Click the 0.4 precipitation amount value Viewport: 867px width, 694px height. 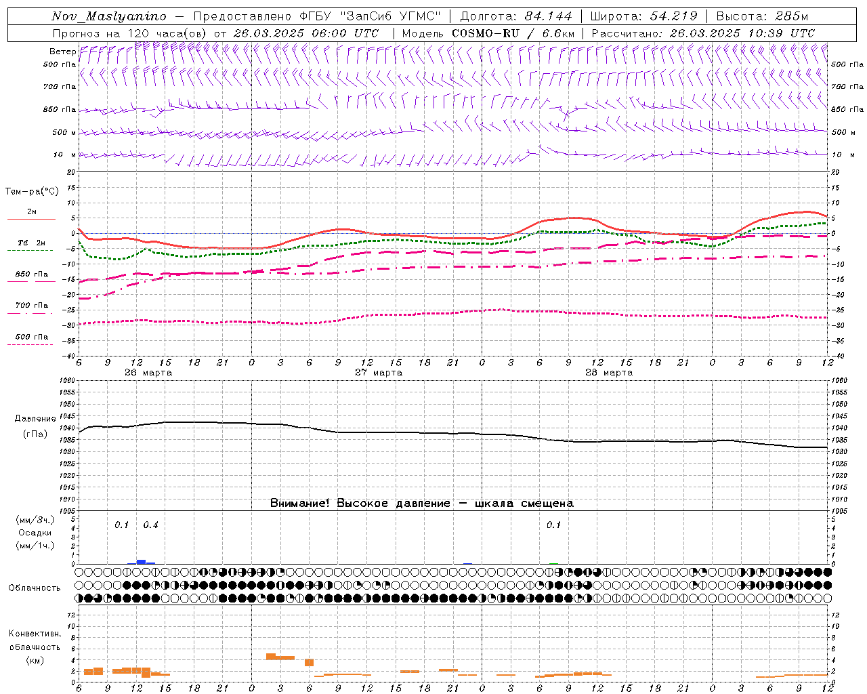tap(150, 525)
